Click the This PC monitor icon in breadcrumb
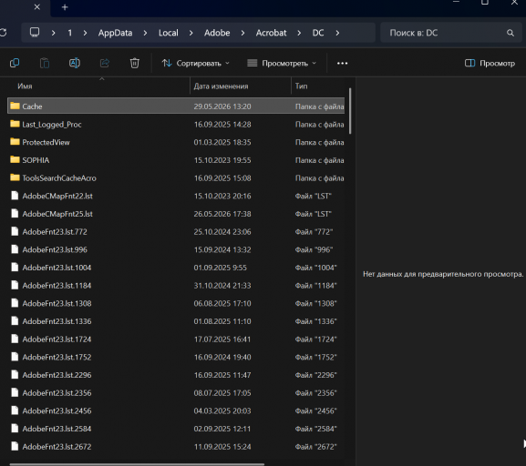Viewport: 526px width, 466px height. tap(35, 33)
